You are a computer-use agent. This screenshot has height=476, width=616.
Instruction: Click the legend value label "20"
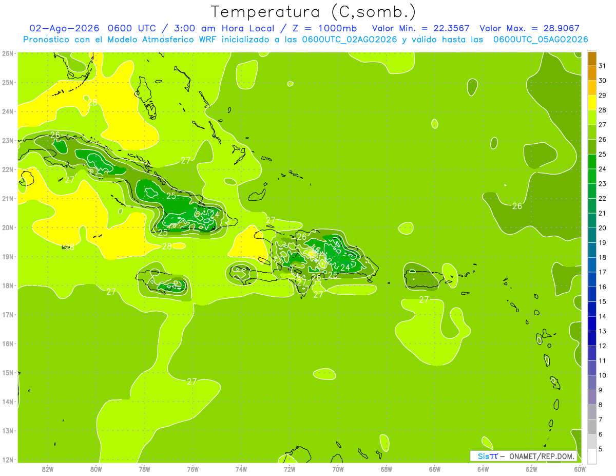coord(603,227)
